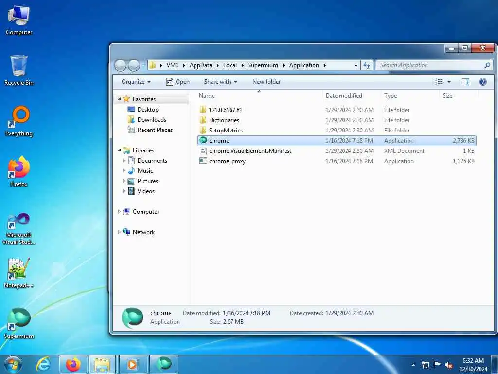
Task: Open Windows Media Player from the taskbar
Action: coord(133,364)
